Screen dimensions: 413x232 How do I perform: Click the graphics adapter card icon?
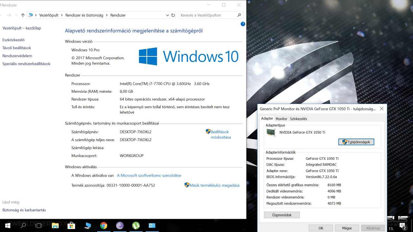point(271,132)
